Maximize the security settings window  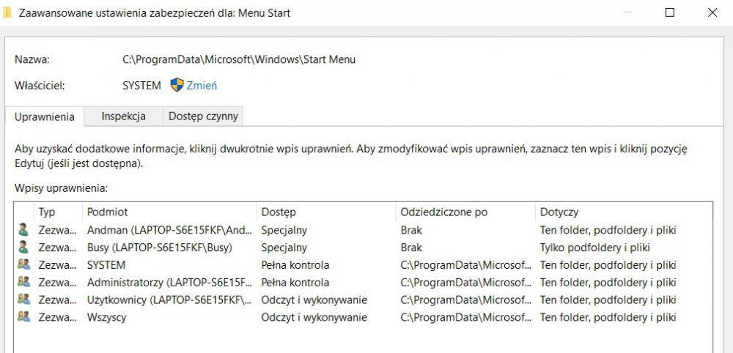coord(669,12)
